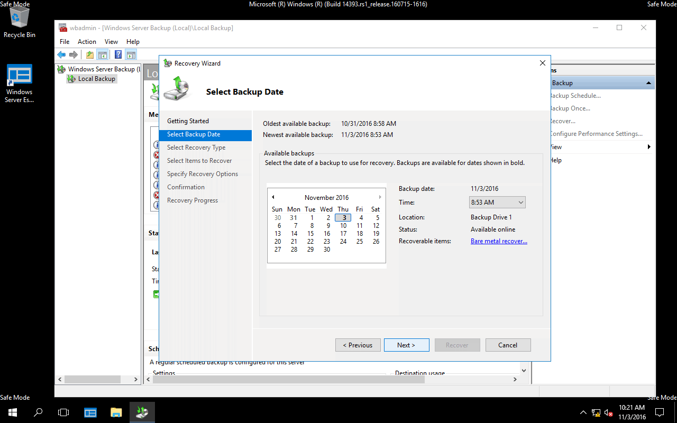Image resolution: width=677 pixels, height=423 pixels.
Task: Click the Select Backup Date wizard step
Action: (205, 134)
